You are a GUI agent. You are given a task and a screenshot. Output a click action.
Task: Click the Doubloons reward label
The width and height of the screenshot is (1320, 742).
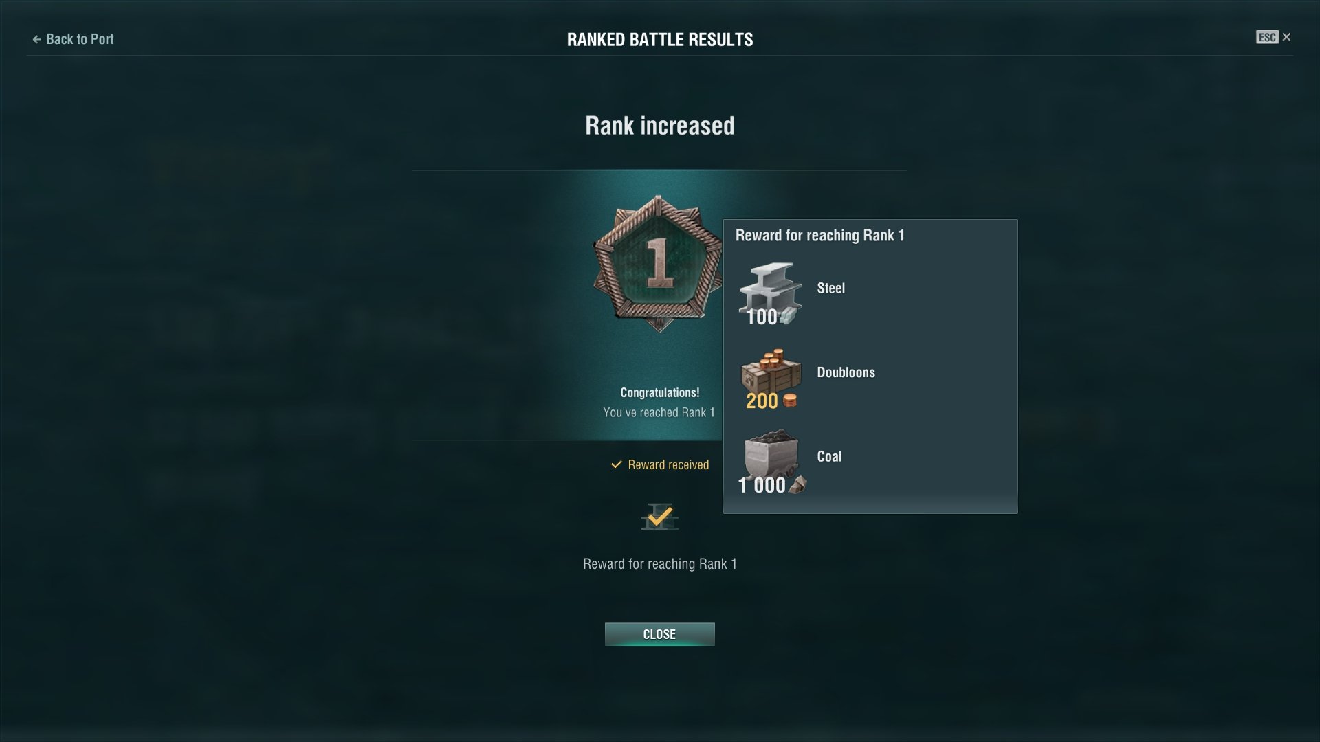point(846,372)
